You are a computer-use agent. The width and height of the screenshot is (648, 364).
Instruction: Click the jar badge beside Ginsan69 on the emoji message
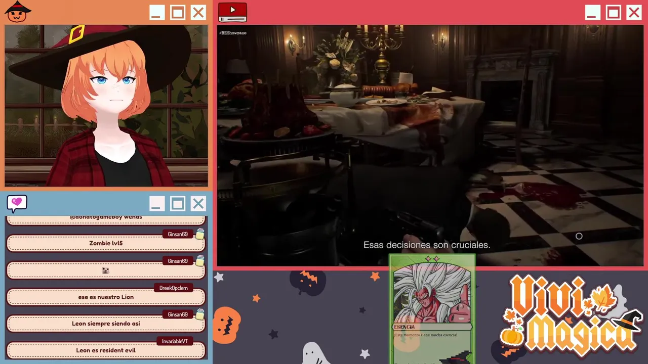(x=200, y=261)
